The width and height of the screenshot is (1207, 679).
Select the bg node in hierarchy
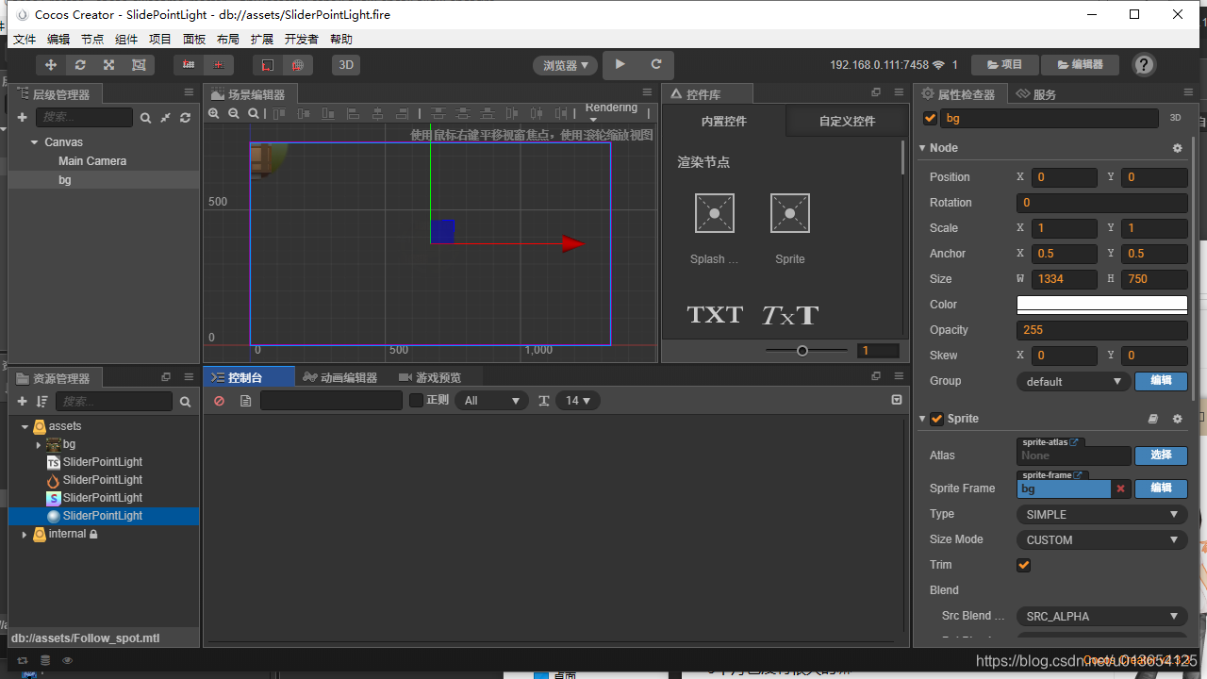coord(64,179)
